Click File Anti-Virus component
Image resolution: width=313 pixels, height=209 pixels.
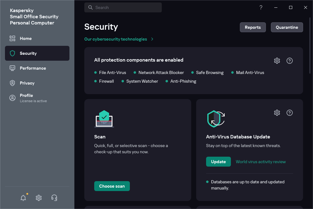112,72
